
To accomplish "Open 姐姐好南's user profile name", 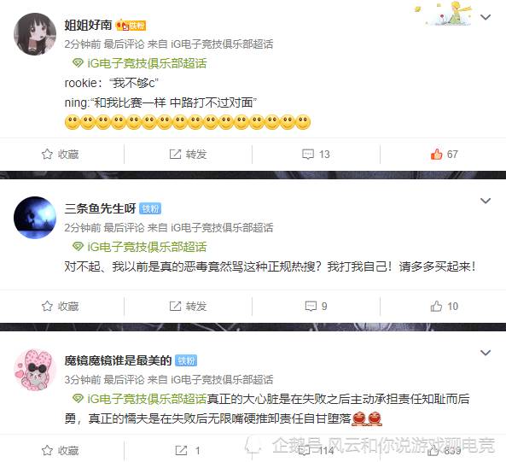I will coord(88,25).
